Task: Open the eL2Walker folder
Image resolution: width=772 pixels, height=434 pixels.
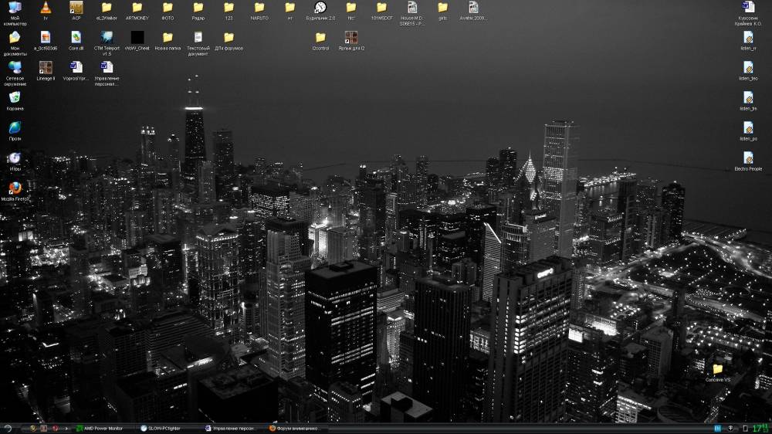Action: pos(107,8)
